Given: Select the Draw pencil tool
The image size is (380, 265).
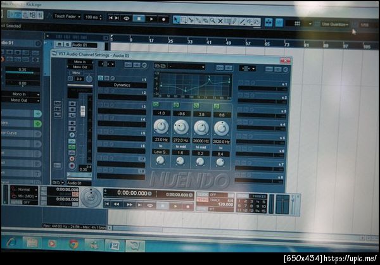Looking at the screenshot, I should point(234,22).
